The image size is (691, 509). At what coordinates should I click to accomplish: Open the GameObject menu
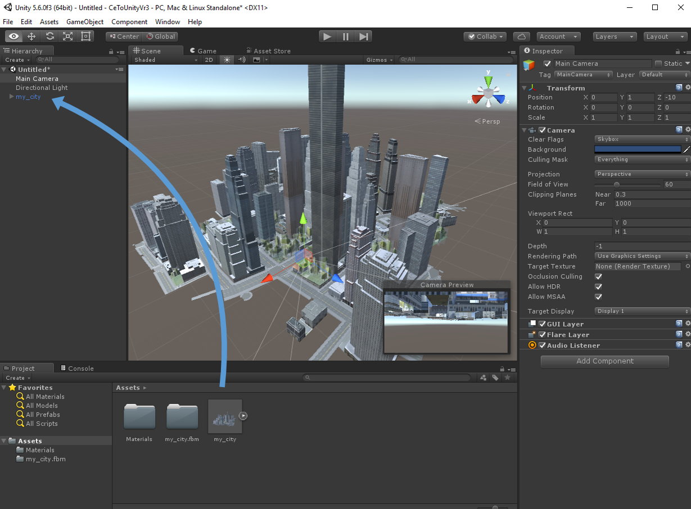point(85,22)
